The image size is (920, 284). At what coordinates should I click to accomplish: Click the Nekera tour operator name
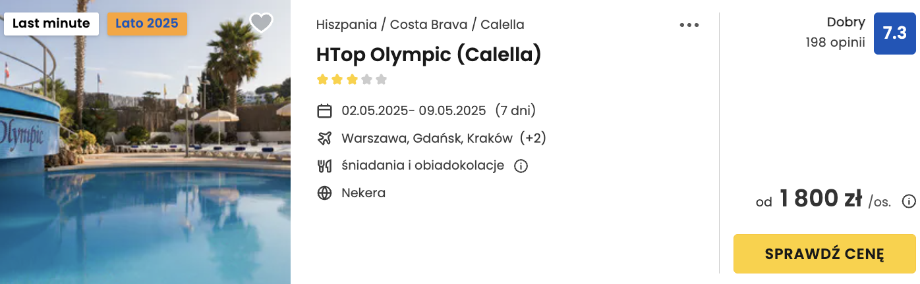363,193
